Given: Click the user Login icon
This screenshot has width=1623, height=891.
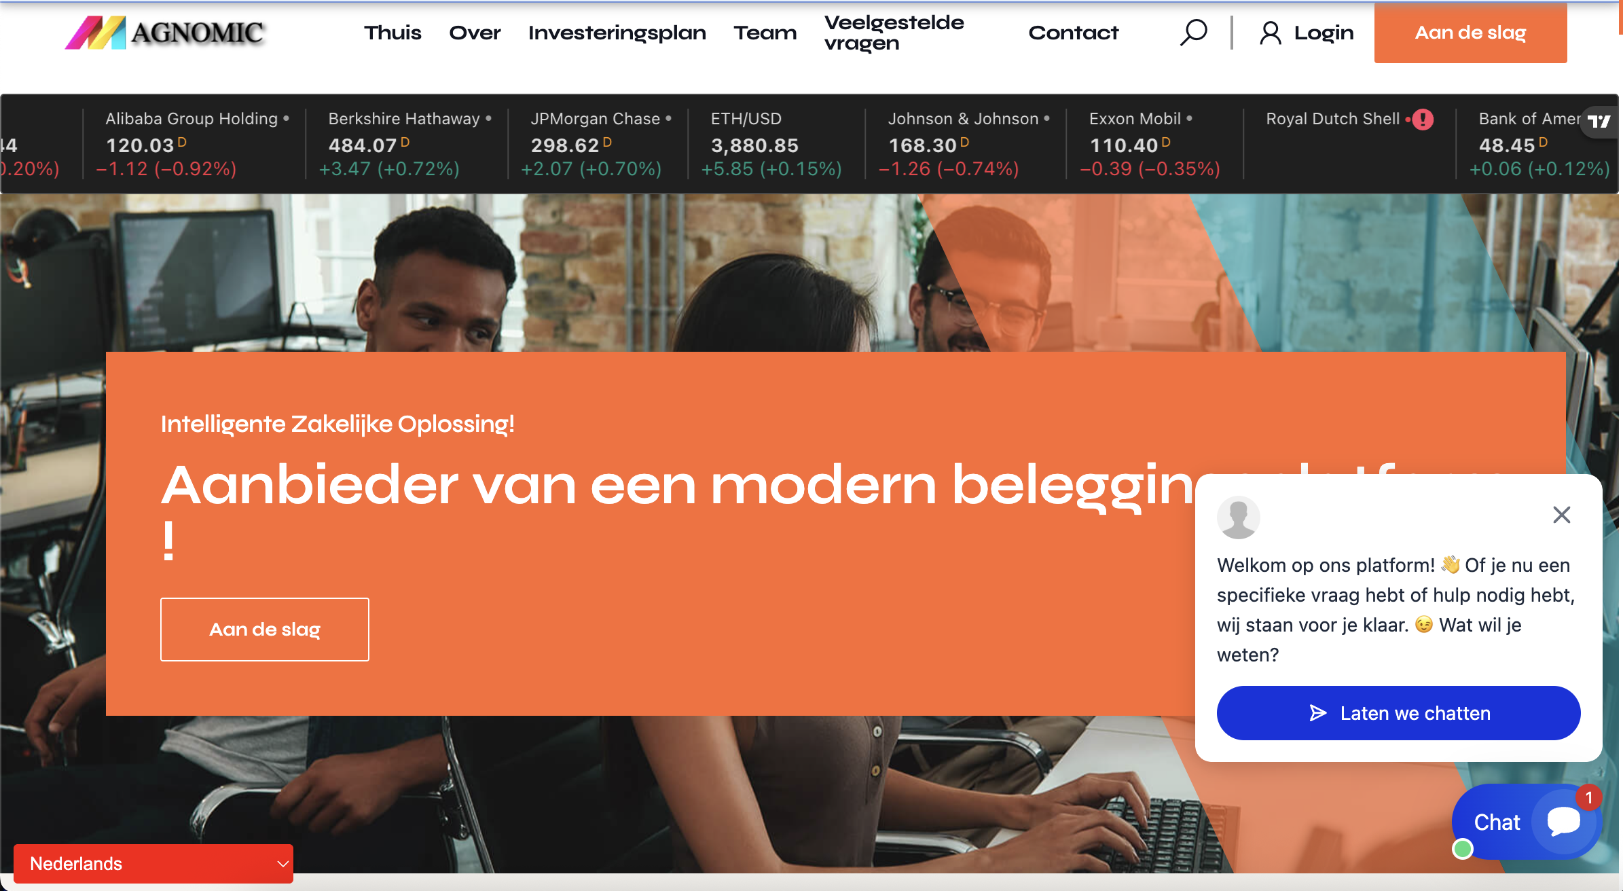Looking at the screenshot, I should click(x=1270, y=33).
